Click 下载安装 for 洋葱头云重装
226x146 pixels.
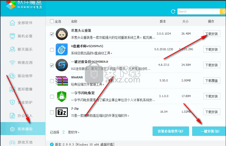coord(212,34)
